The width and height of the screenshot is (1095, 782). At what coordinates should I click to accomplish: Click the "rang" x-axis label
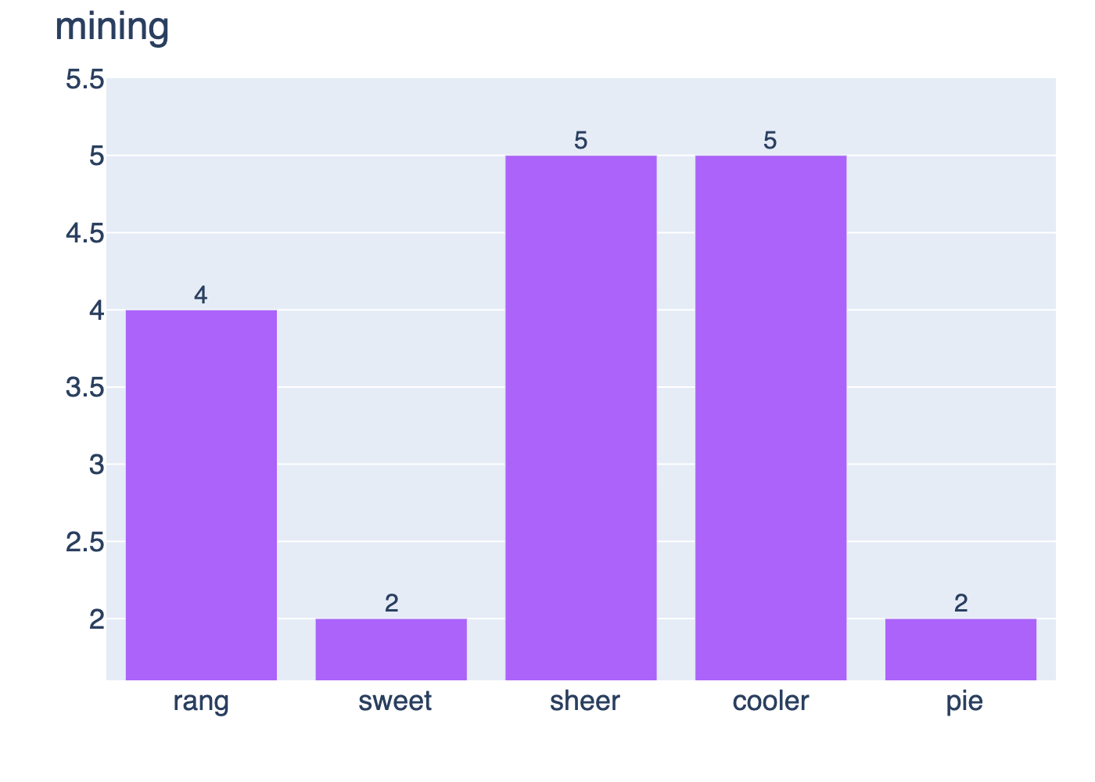(201, 701)
